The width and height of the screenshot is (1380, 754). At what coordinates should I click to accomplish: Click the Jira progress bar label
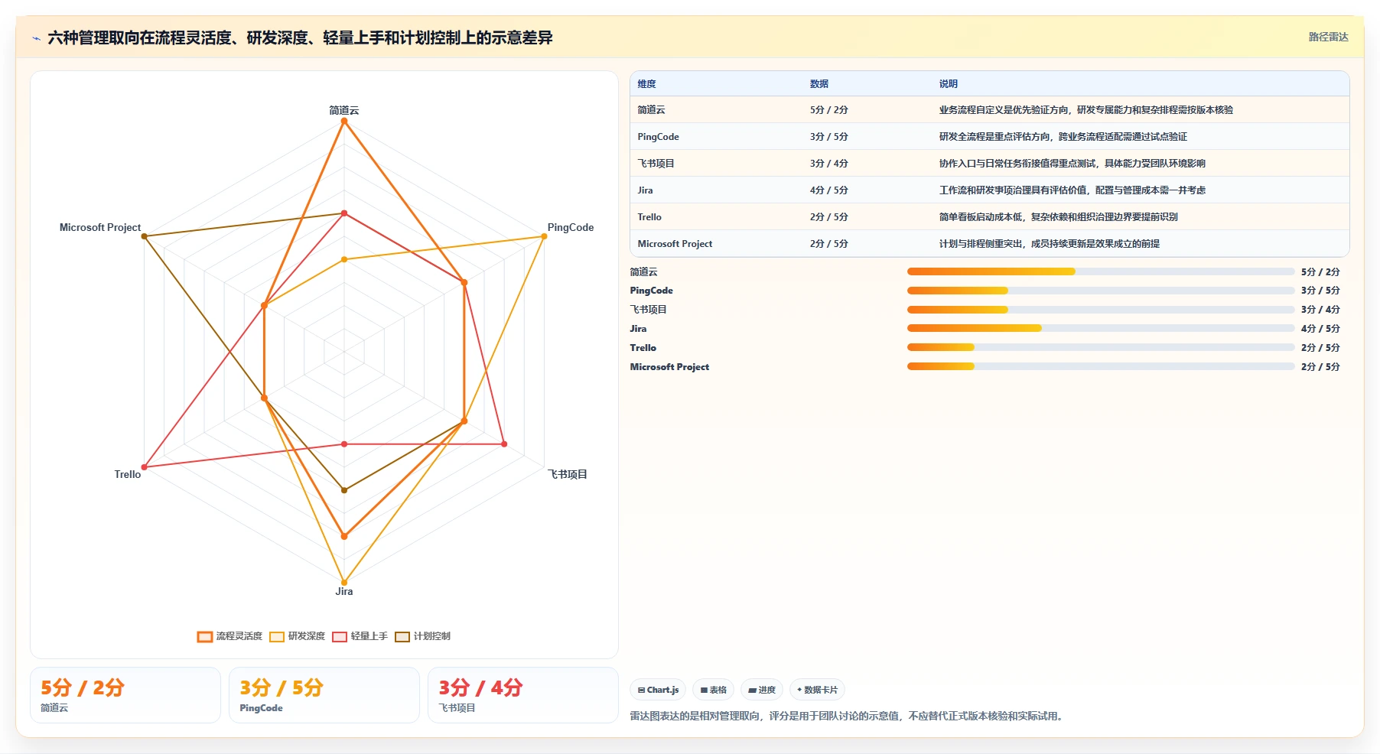click(638, 329)
